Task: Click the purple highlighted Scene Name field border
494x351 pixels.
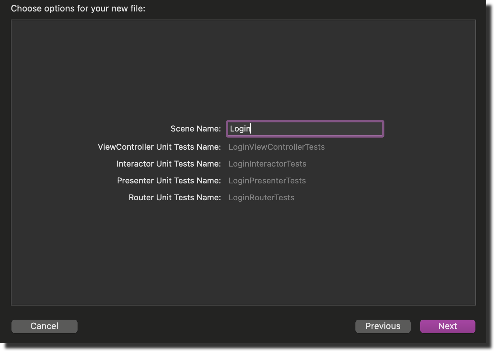Action: click(x=305, y=121)
